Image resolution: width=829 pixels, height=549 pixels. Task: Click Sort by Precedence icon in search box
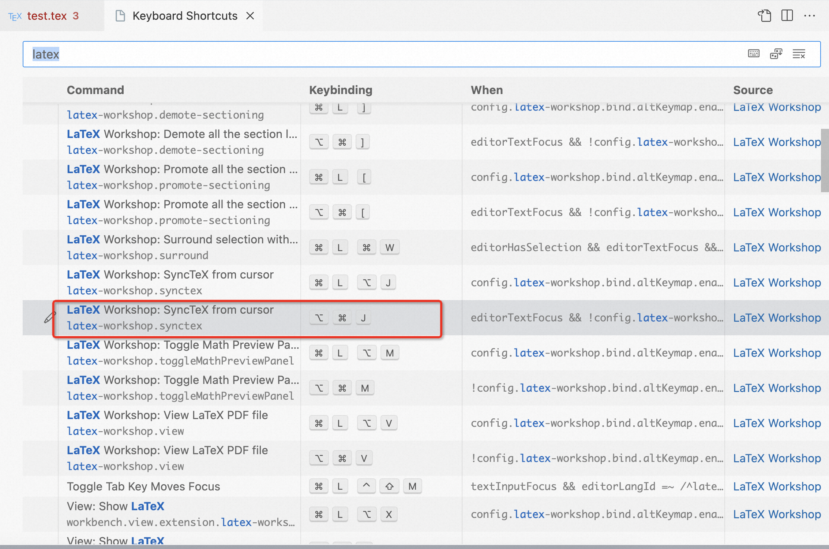tap(776, 54)
